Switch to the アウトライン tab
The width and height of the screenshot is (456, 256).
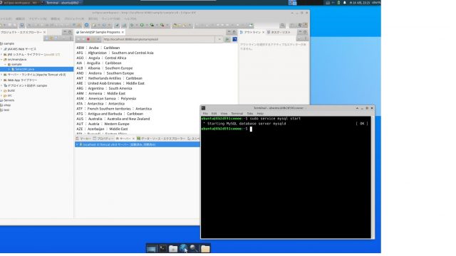click(250, 32)
